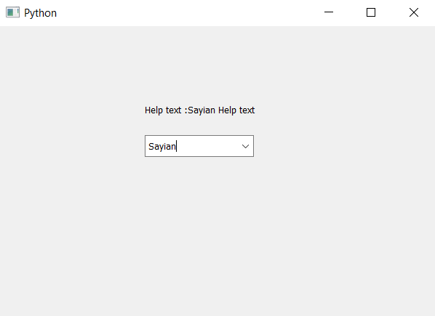Click inside the Sayian editable text field
435x316 pixels.
(x=192, y=146)
